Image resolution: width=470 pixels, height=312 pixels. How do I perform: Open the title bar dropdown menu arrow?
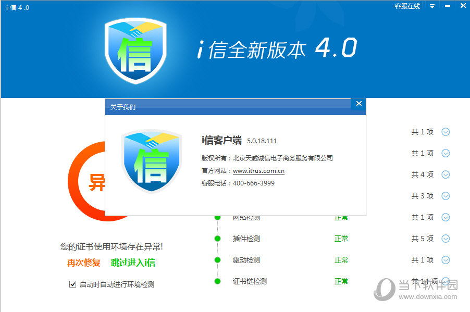[x=432, y=6]
